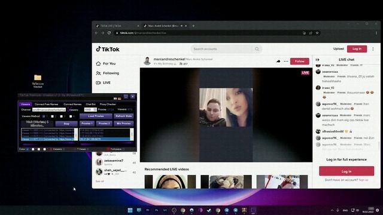The width and height of the screenshot is (383, 215).
Task: Open the Proxy Checker tab
Action: pos(108,104)
